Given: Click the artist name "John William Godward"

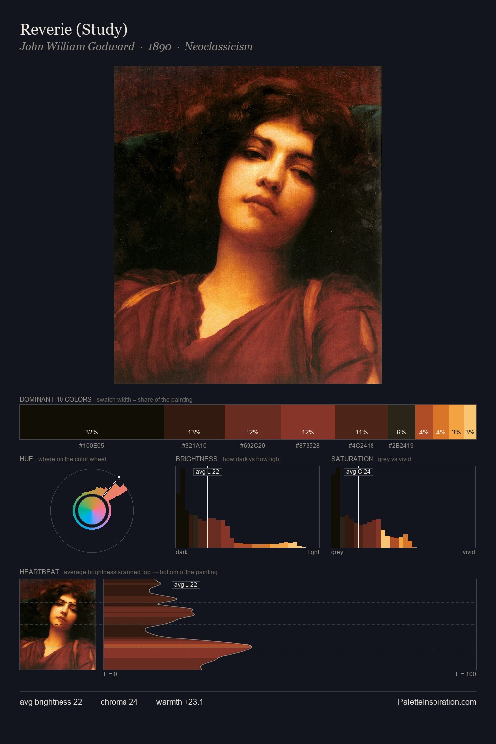Looking at the screenshot, I should point(77,46).
